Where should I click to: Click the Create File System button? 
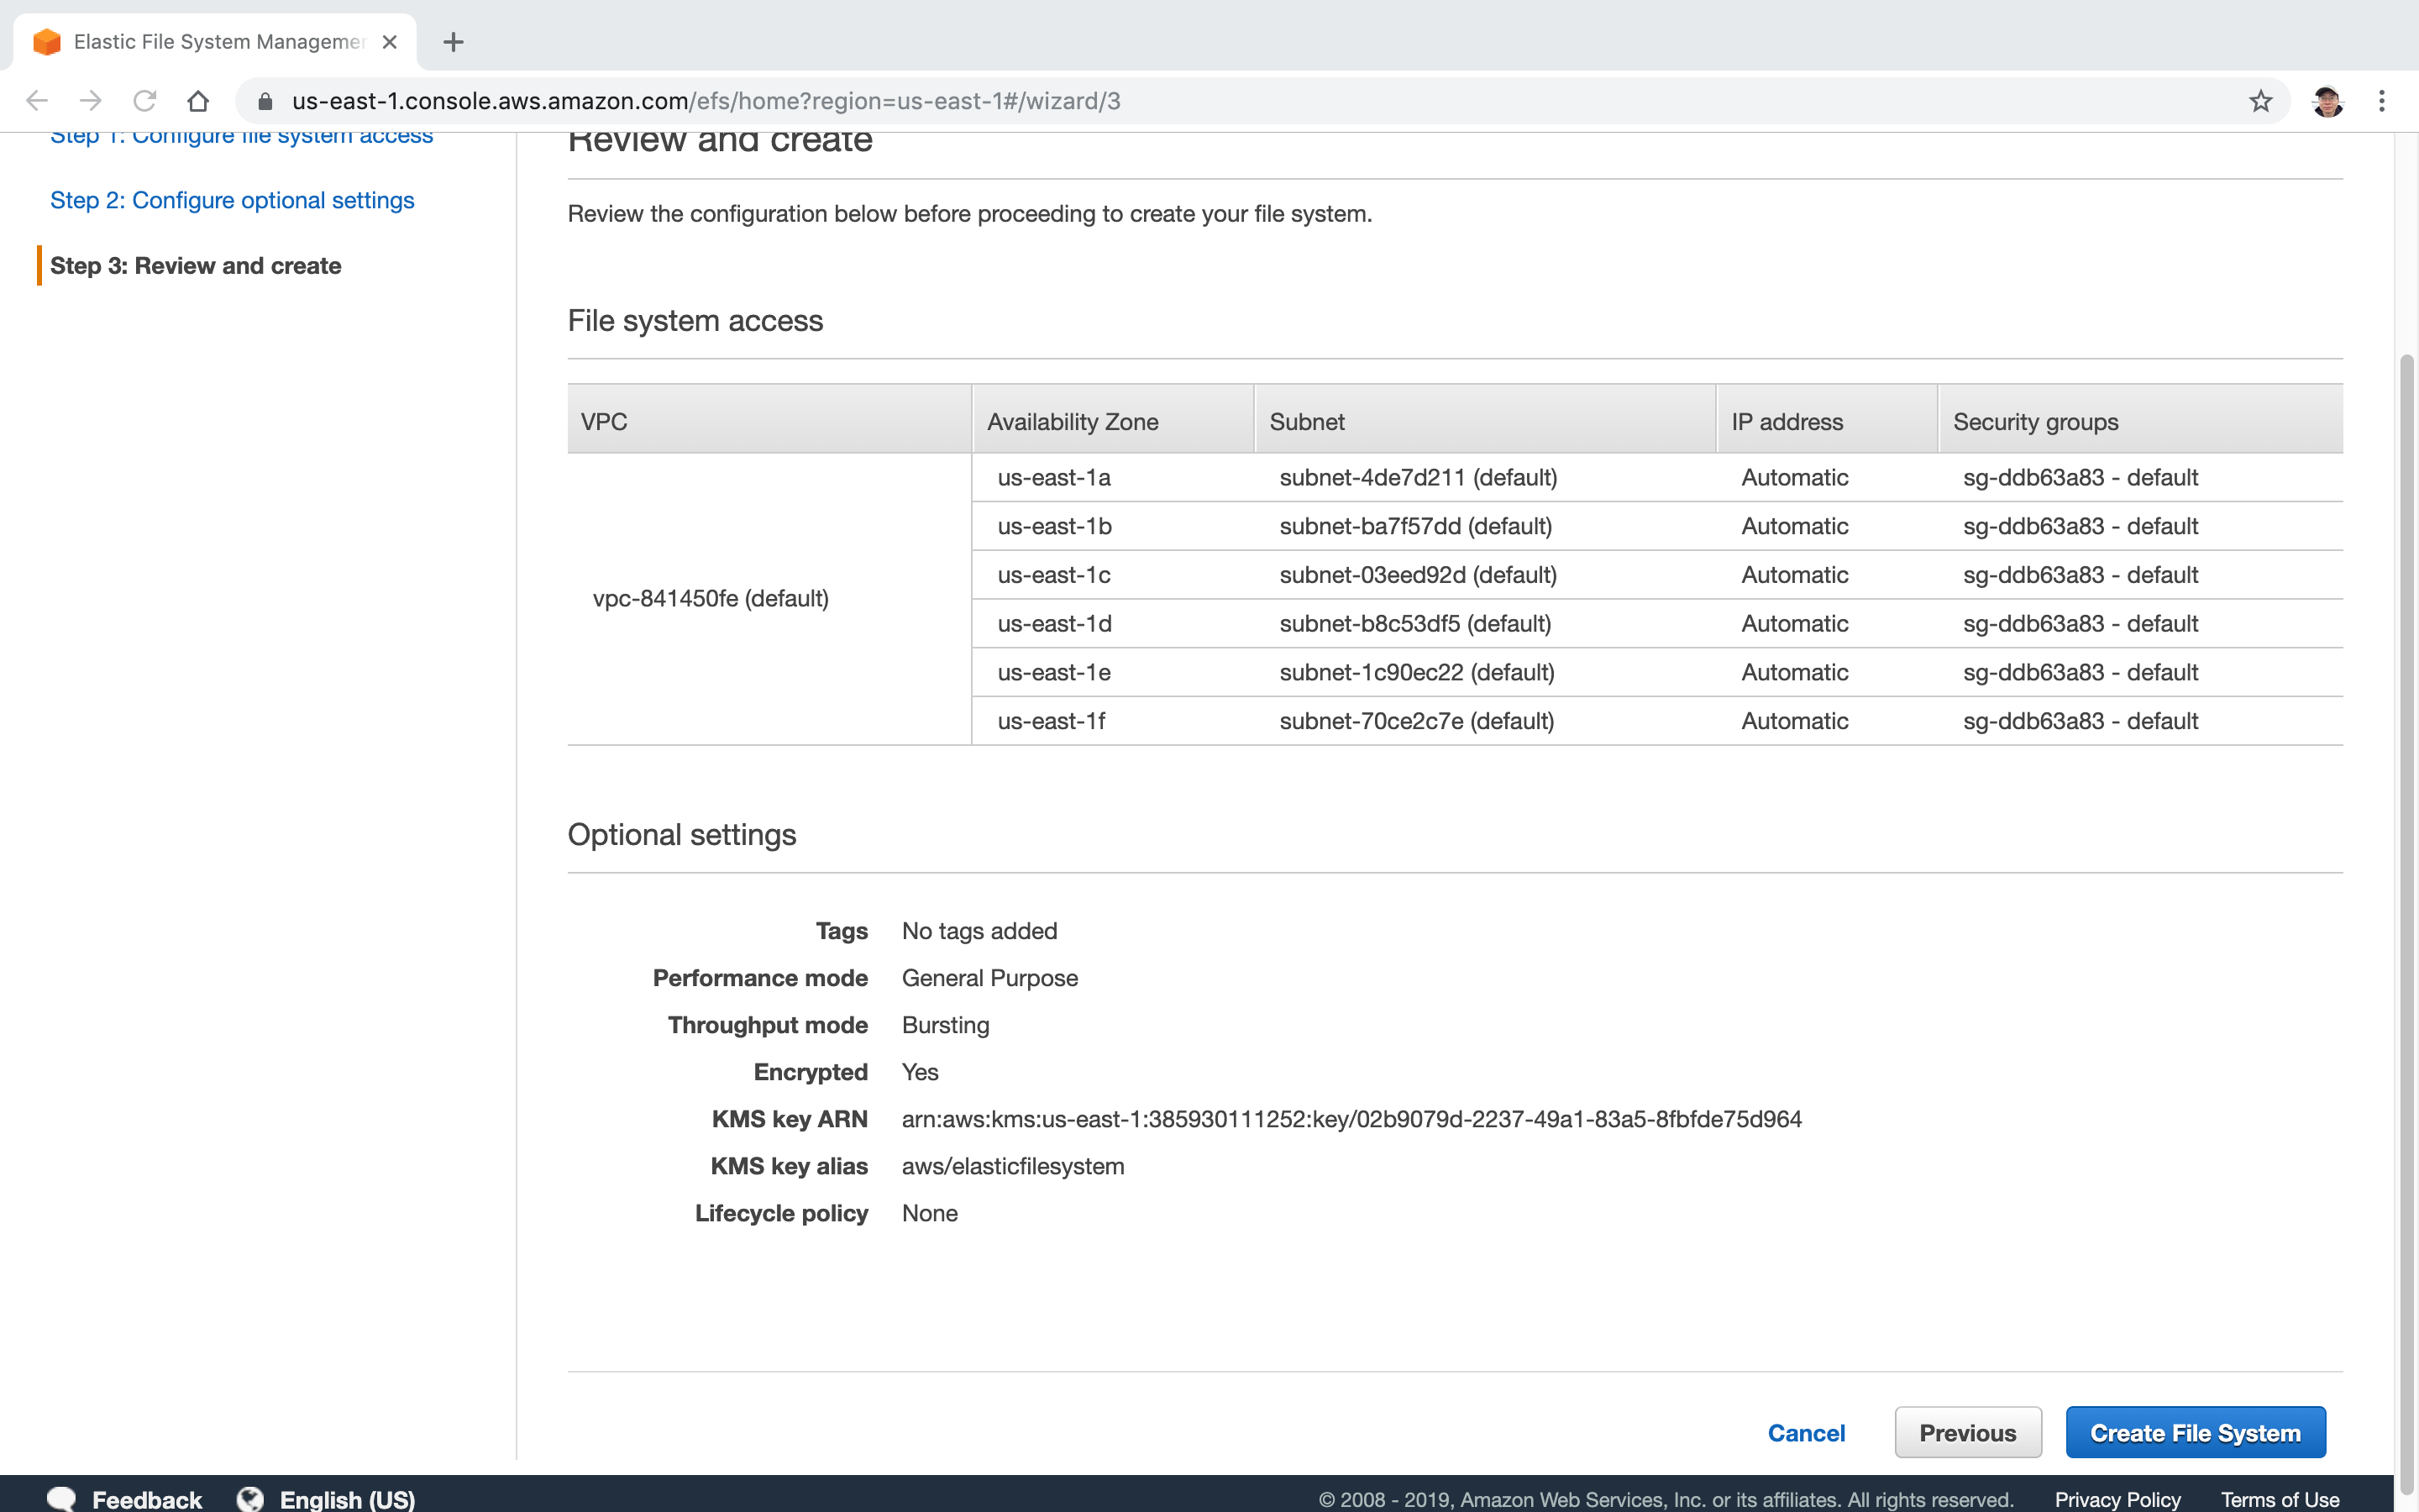coord(2195,1432)
